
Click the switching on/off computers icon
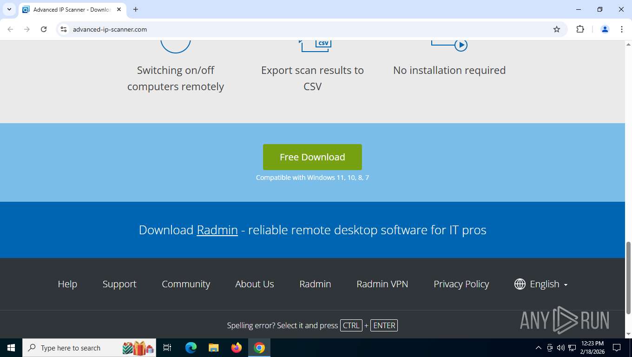pyautogui.click(x=176, y=46)
